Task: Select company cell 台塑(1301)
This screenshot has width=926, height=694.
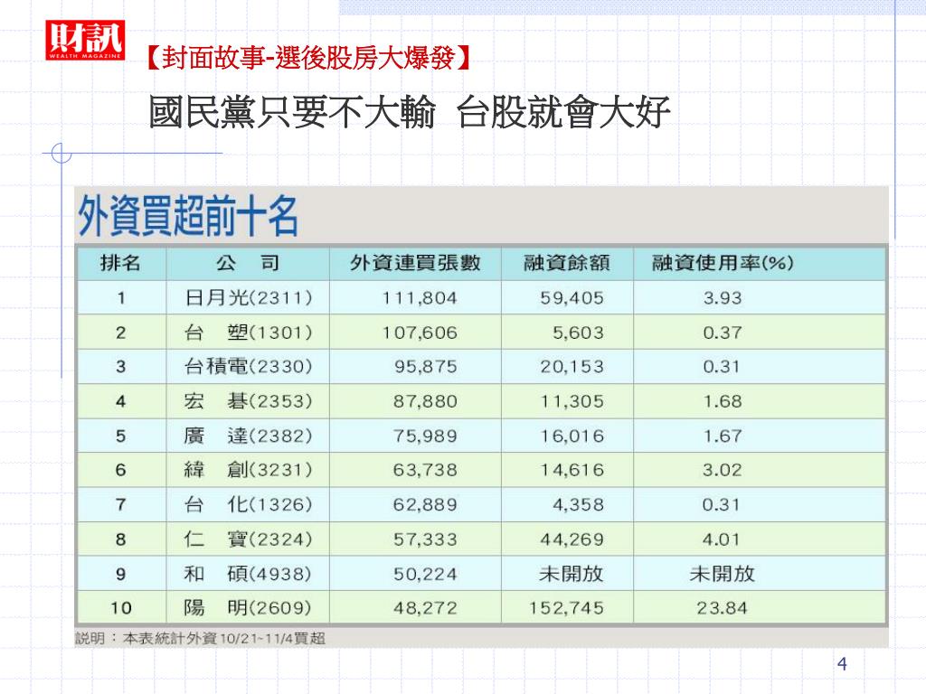Action: point(248,333)
